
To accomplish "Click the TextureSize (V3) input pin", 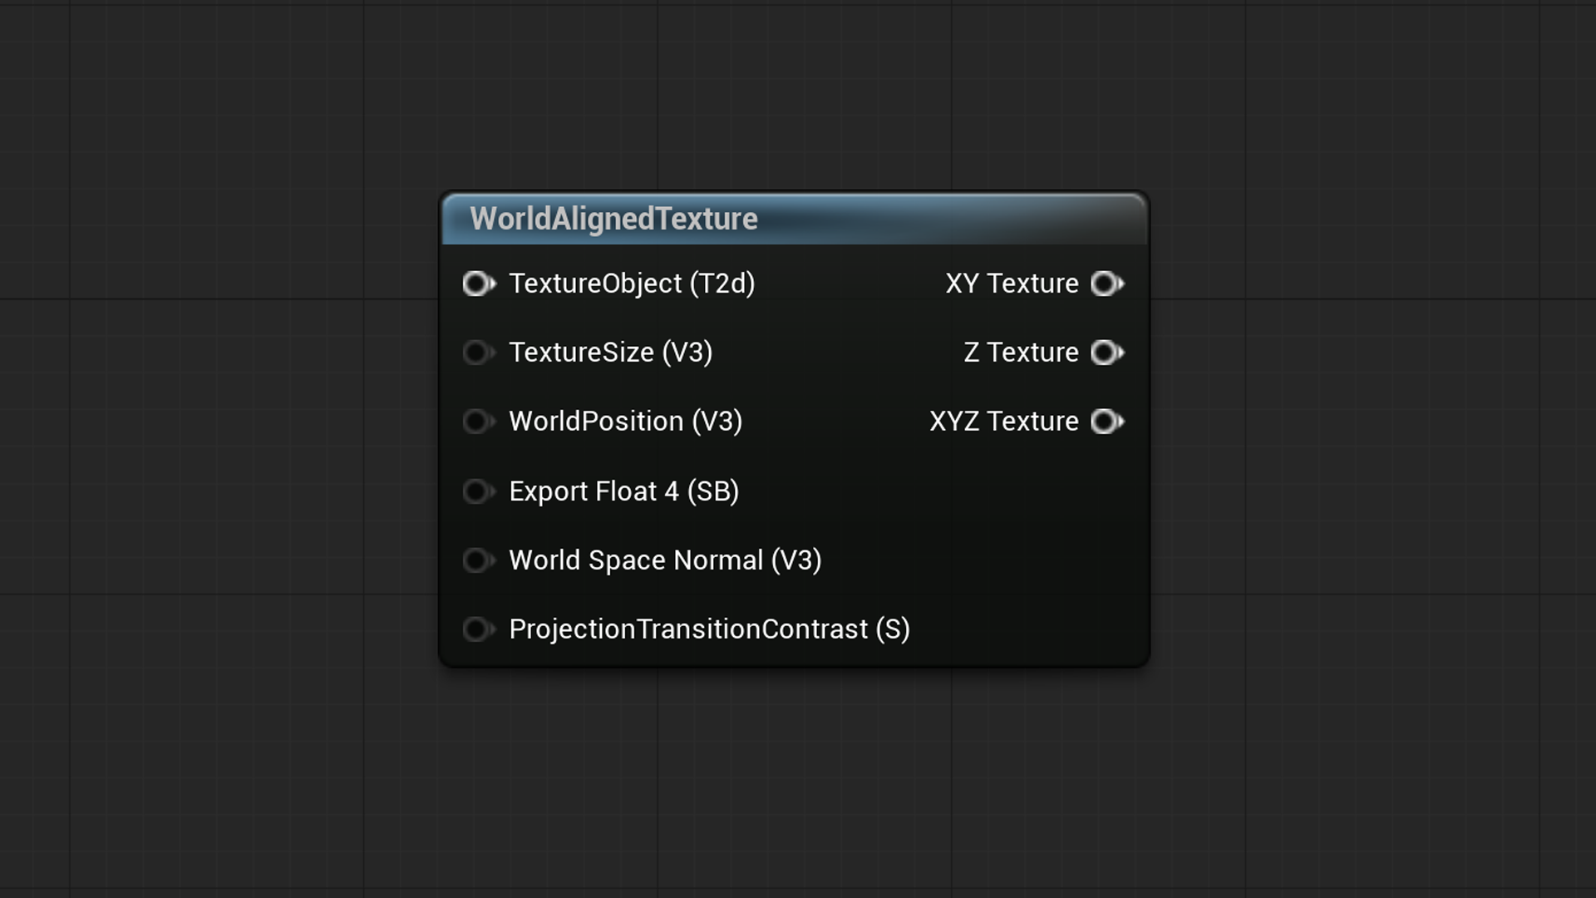I will tap(477, 353).
